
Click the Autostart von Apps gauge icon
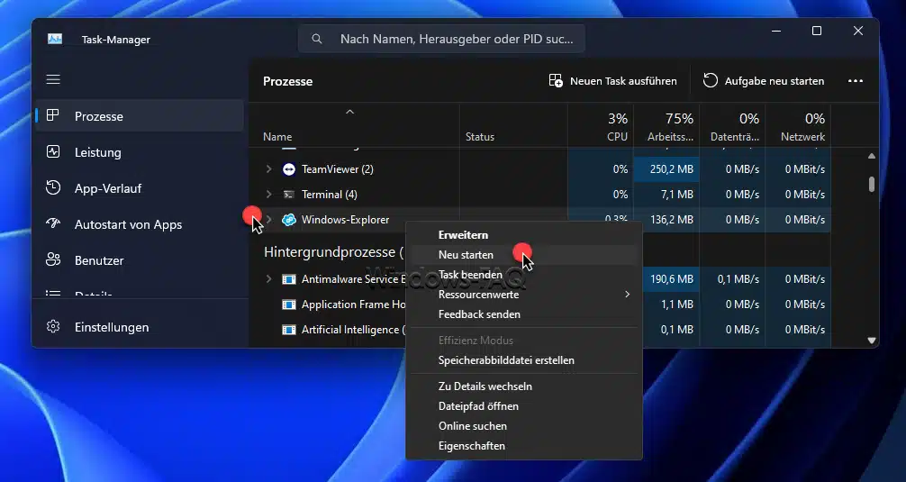pyautogui.click(x=52, y=223)
